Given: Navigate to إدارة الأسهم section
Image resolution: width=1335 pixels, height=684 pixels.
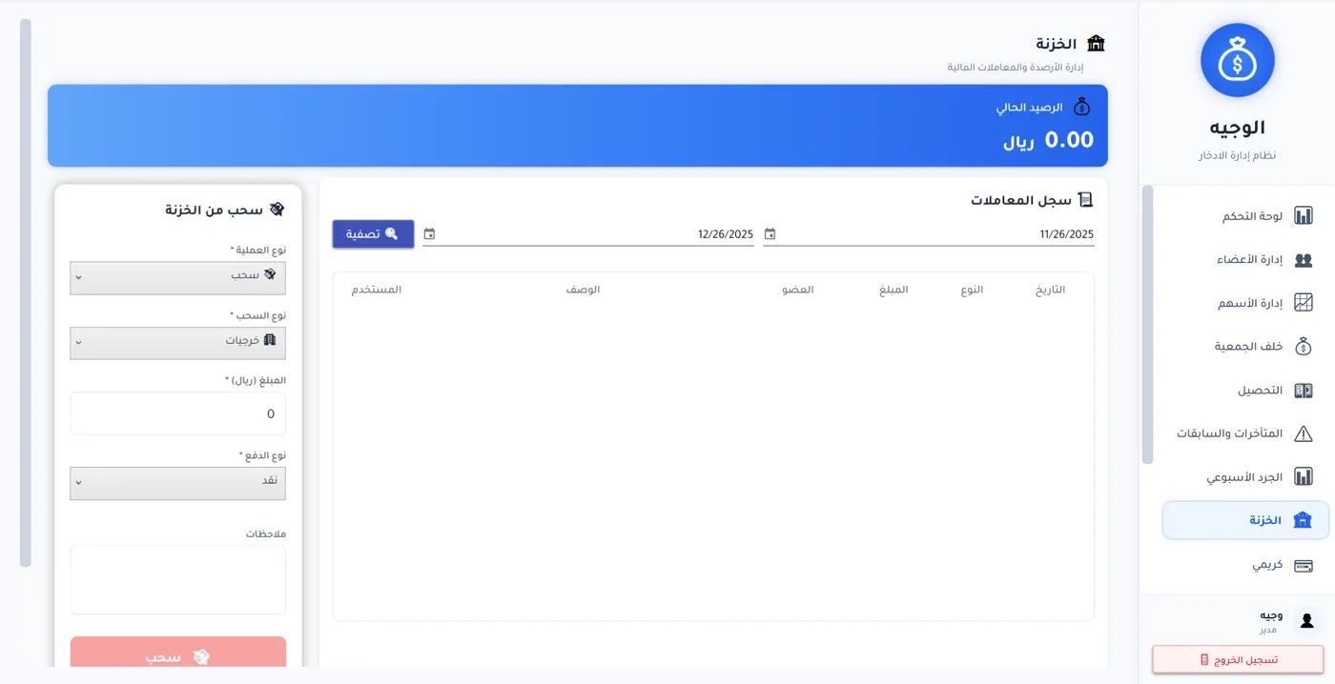Looking at the screenshot, I should 1245,303.
